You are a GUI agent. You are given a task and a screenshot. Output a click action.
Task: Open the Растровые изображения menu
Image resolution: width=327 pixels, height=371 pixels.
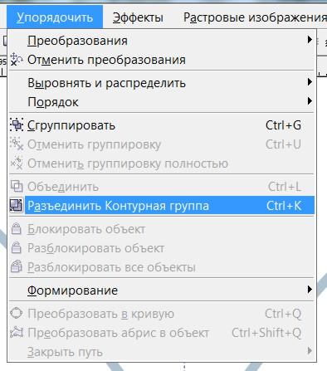255,17
